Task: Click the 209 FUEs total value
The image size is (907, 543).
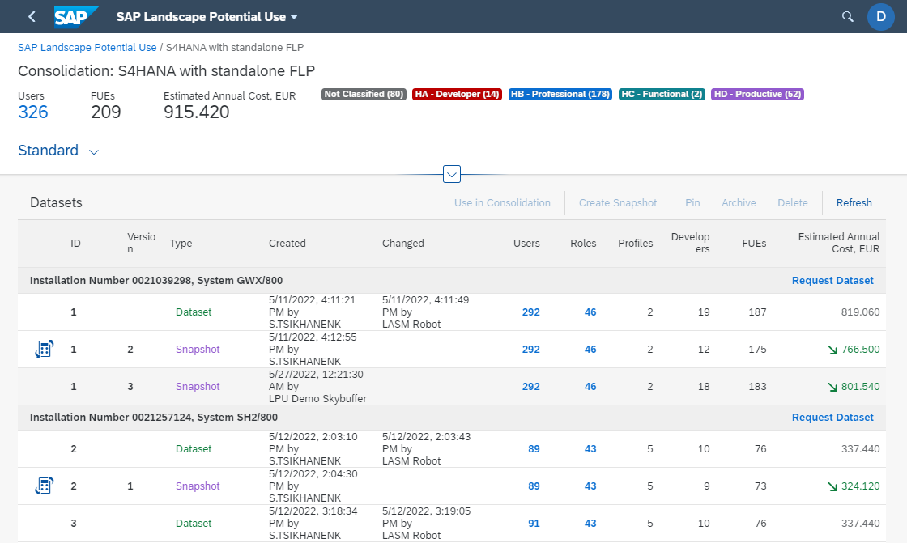Action: 106,112
